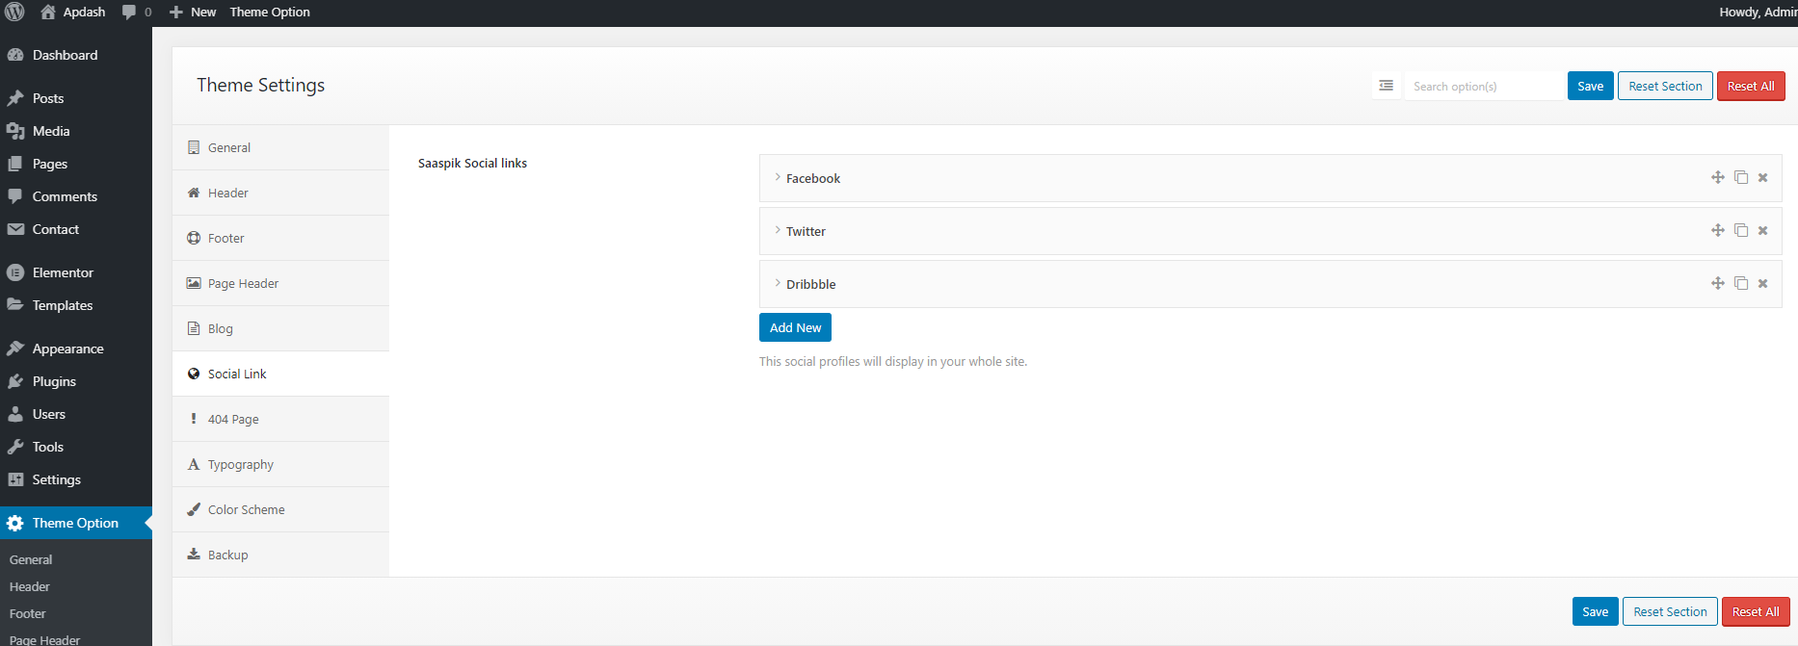This screenshot has width=1798, height=646.
Task: Switch to the Typography settings tab
Action: [241, 464]
